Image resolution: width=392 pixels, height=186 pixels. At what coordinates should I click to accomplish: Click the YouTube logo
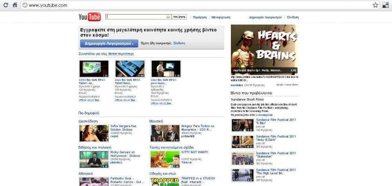point(90,17)
